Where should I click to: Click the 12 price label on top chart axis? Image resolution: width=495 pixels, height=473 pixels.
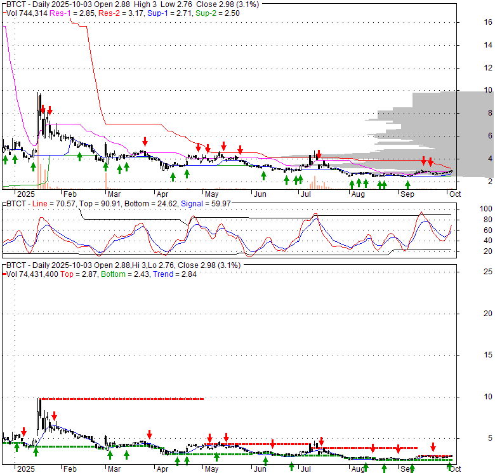[x=488, y=68]
